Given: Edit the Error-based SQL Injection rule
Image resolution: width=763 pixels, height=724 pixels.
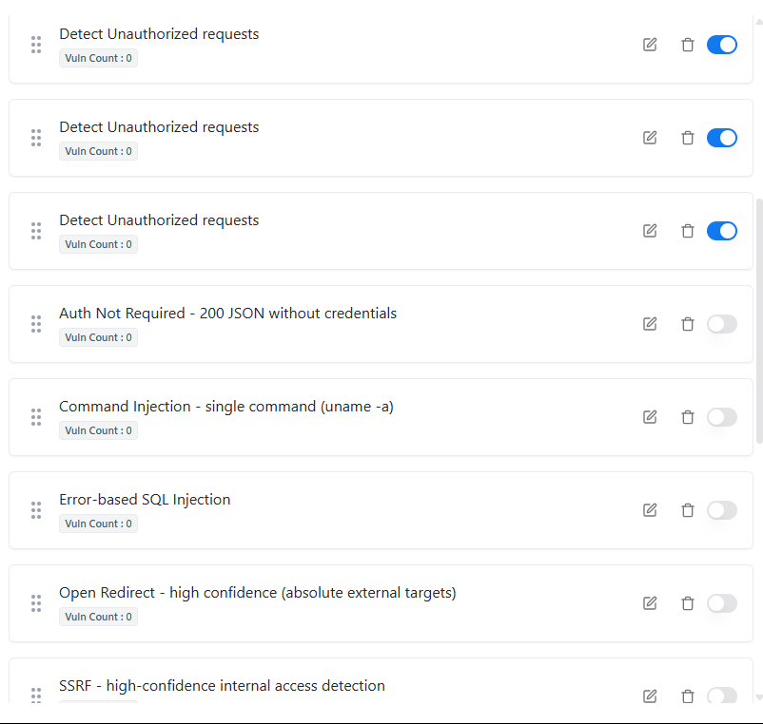Looking at the screenshot, I should 650,510.
